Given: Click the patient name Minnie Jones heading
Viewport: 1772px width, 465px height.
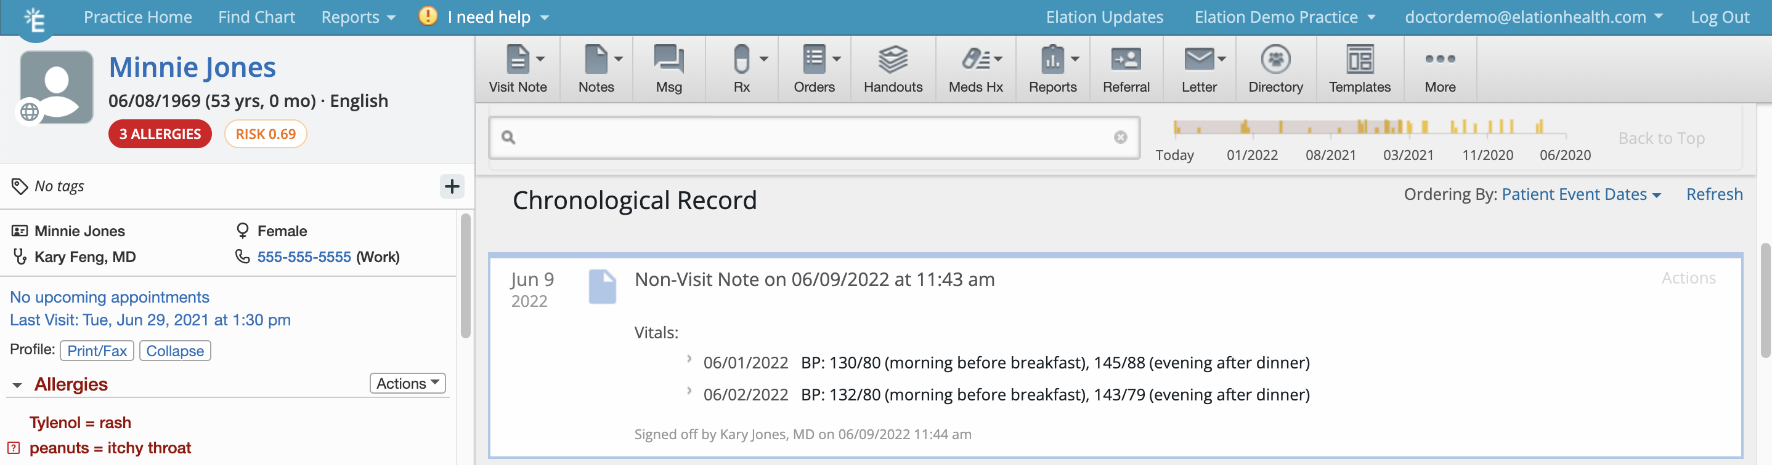Looking at the screenshot, I should point(192,67).
